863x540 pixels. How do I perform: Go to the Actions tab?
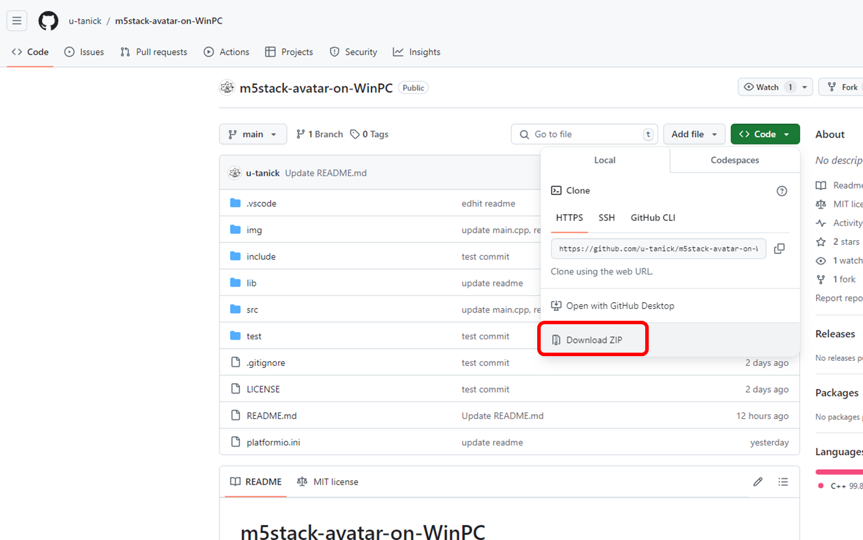coord(226,52)
